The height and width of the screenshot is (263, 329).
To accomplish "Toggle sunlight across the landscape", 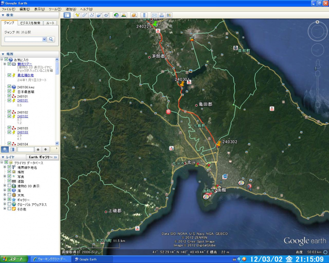I will click(x=124, y=15).
